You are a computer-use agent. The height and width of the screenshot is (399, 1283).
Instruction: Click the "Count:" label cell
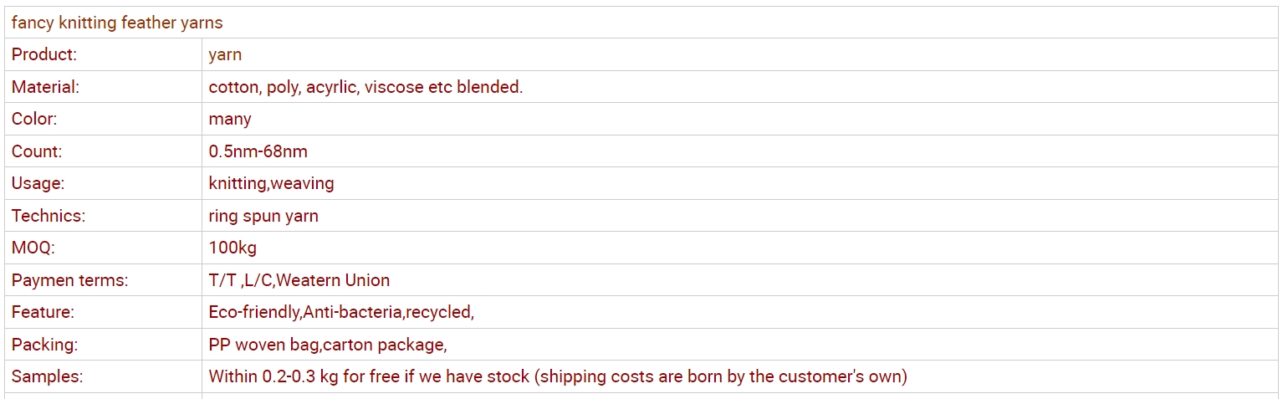[37, 151]
